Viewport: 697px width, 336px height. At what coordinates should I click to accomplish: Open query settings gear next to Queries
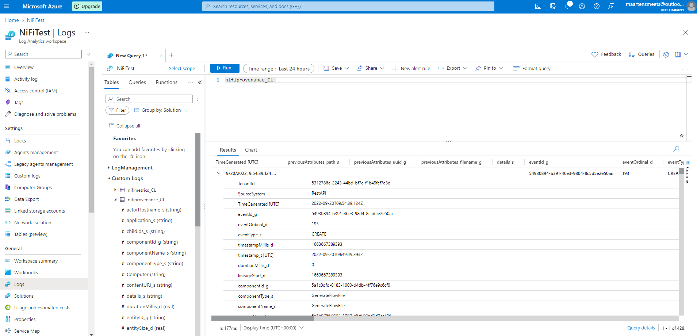pyautogui.click(x=666, y=54)
